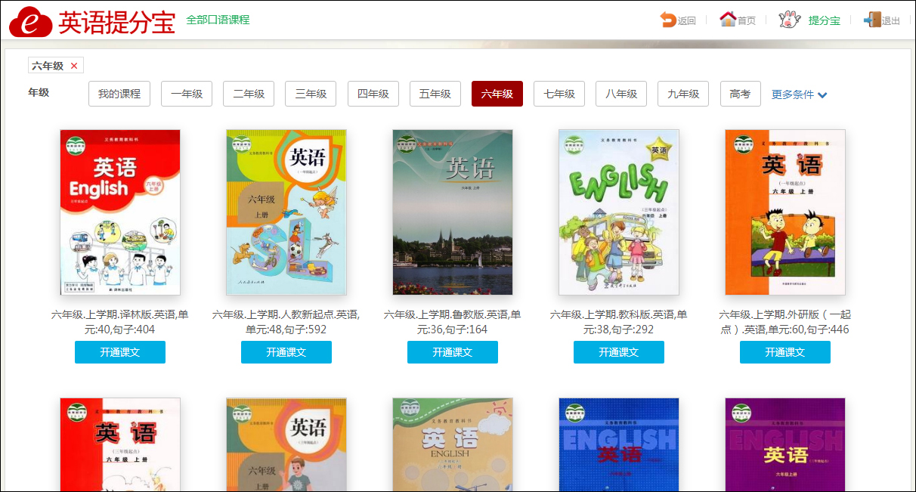
Task: Click 开通课文 under 人教新起点 book
Action: click(286, 352)
